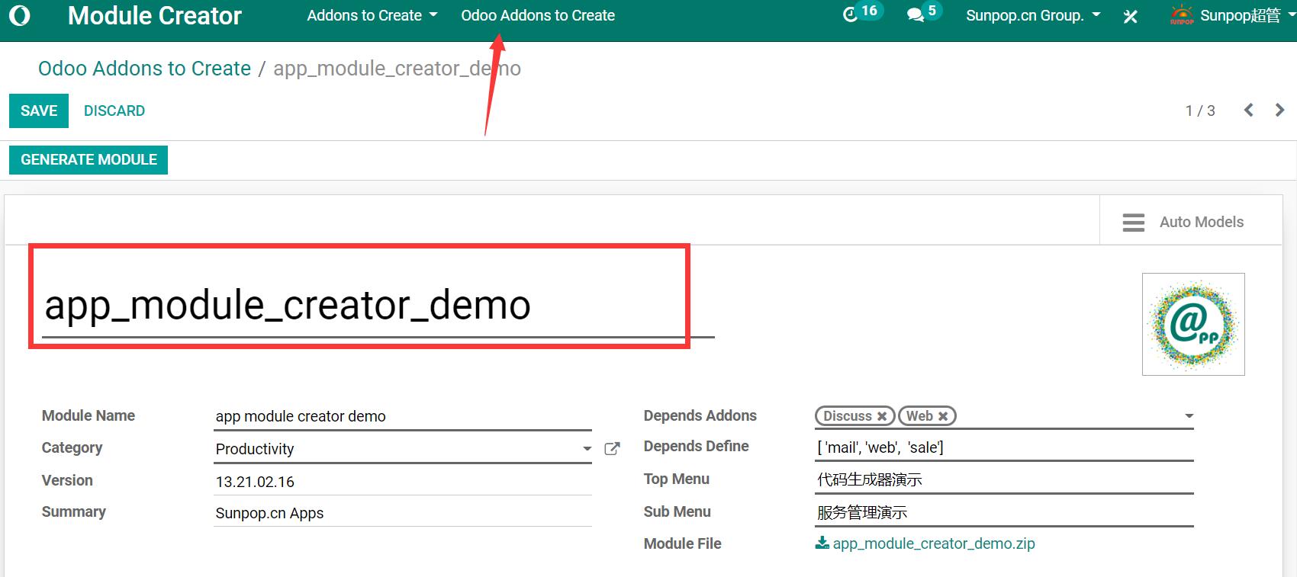Screen dimensions: 1297x577
Task: Click the debug tools icon
Action: [x=1130, y=17]
